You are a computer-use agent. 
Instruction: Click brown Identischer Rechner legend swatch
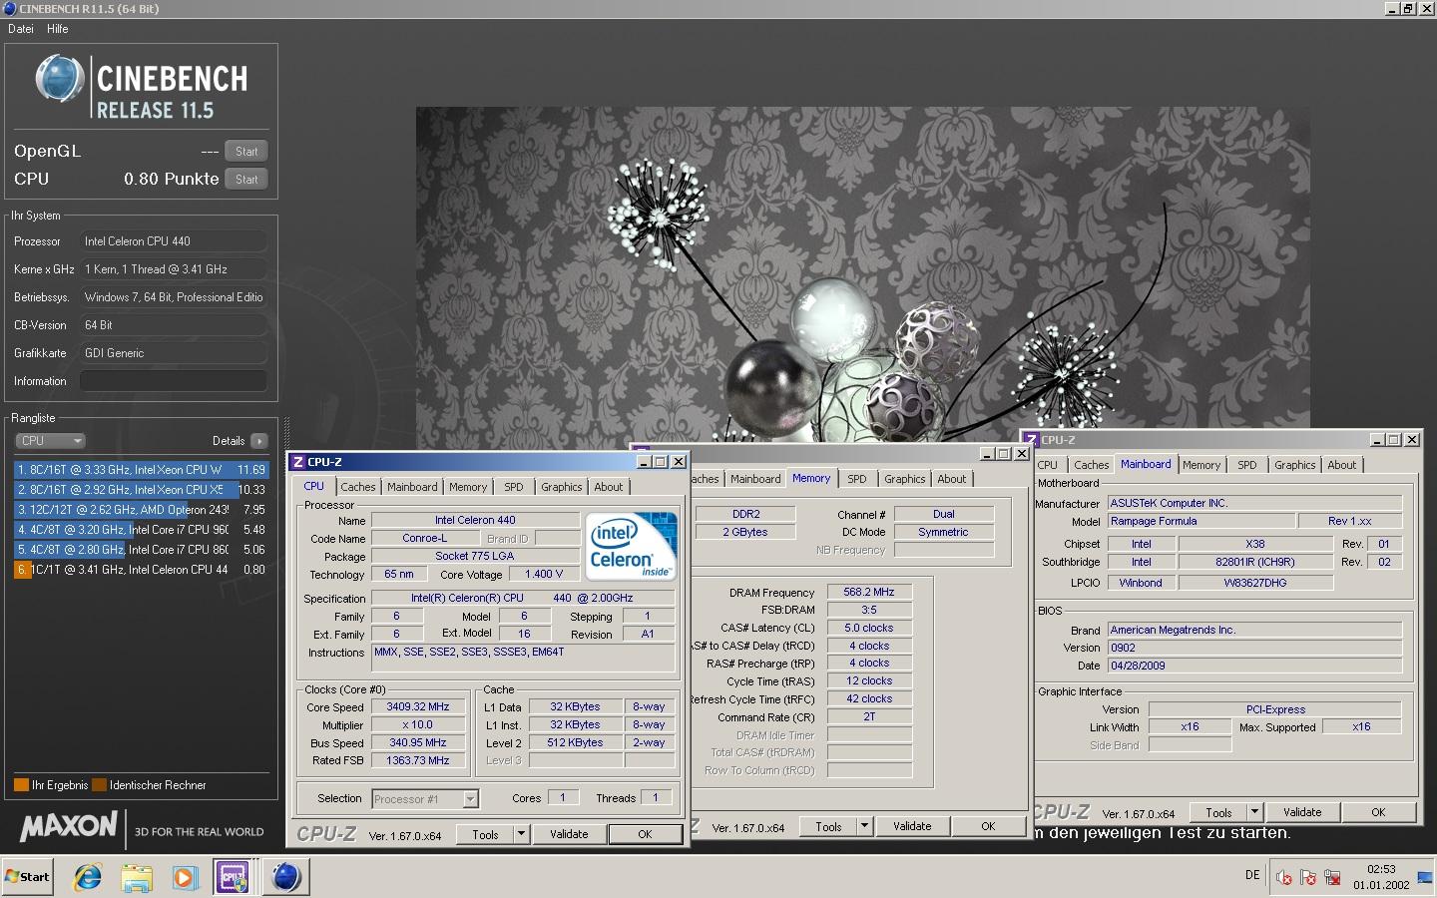click(x=99, y=785)
